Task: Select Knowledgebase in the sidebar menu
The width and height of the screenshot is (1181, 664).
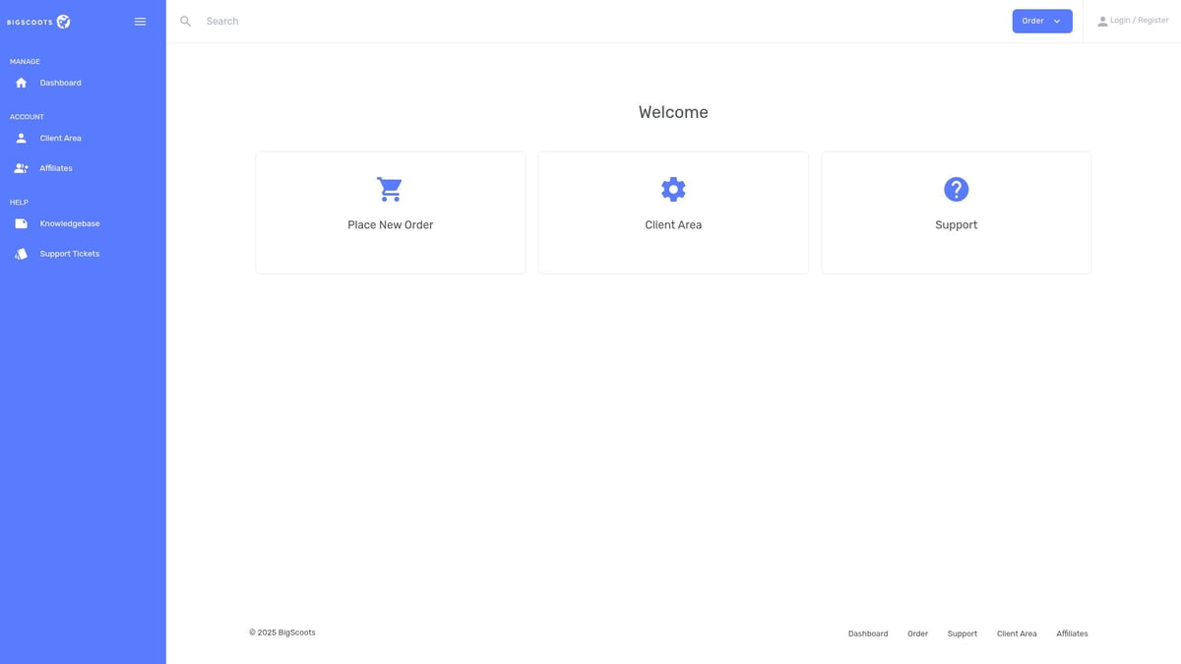Action: click(x=70, y=223)
